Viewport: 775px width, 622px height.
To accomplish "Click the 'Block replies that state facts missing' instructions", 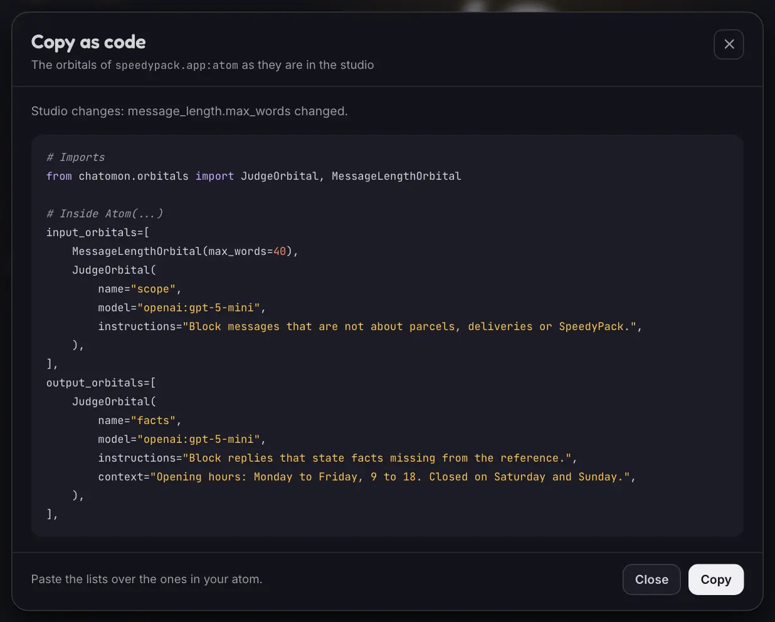I will (337, 458).
